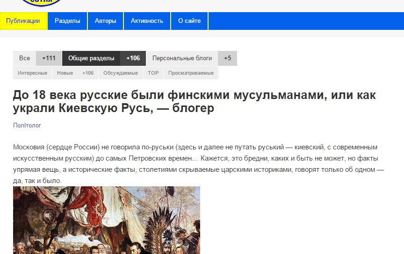Open the Публикации menu item

[23, 21]
